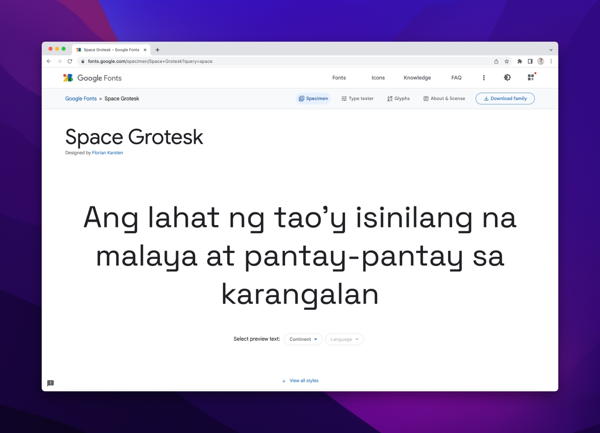
Task: Click the Space Grotesk browser tab
Action: tap(111, 50)
